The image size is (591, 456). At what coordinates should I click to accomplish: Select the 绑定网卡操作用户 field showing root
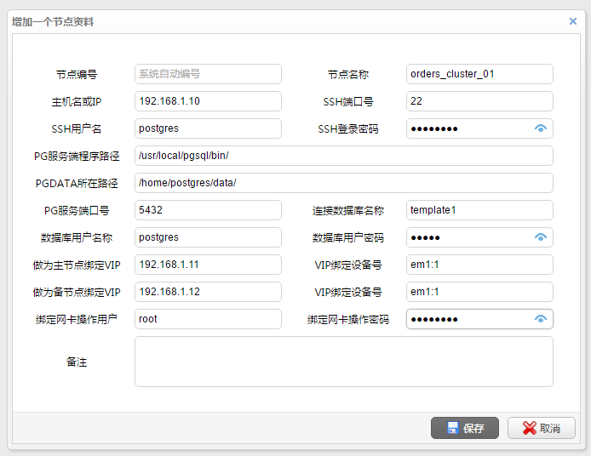click(208, 319)
